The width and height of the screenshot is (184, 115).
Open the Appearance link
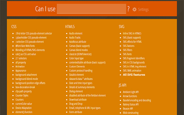click(21, 71)
